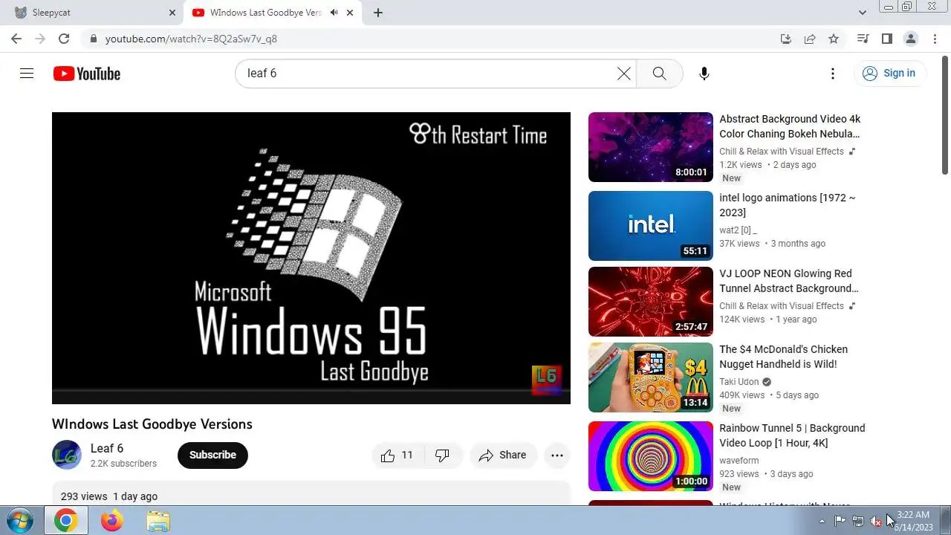Open Chrome from the taskbar
Image resolution: width=951 pixels, height=535 pixels.
[66, 521]
